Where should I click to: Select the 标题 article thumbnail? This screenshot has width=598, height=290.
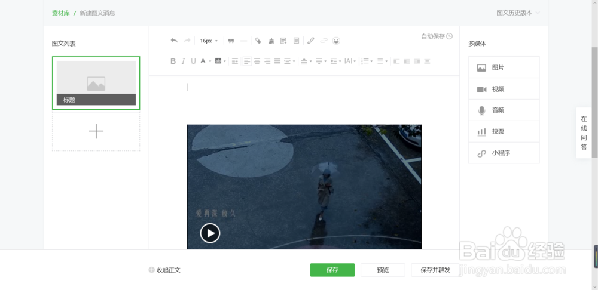(96, 83)
